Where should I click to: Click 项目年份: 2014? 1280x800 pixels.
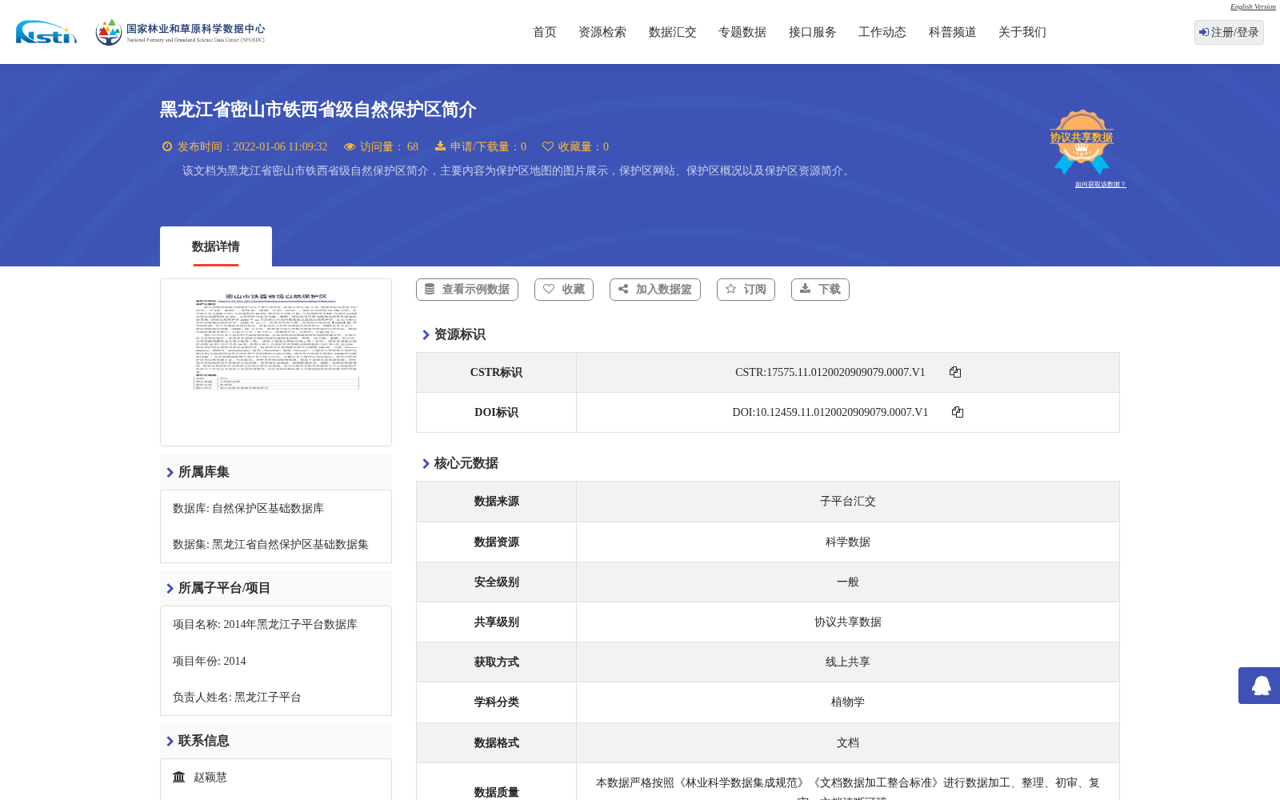210,661
